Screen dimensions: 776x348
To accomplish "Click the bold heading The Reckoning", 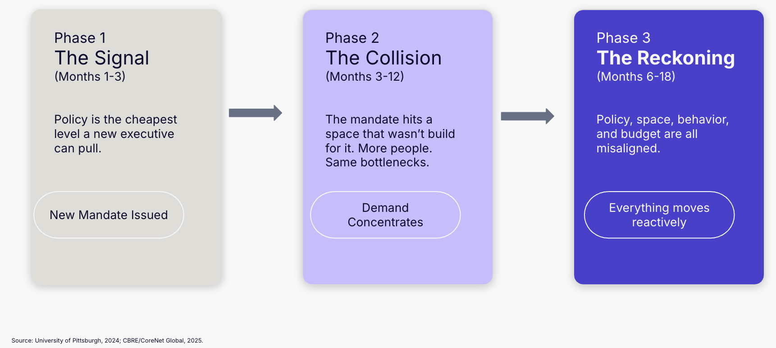I will 666,58.
